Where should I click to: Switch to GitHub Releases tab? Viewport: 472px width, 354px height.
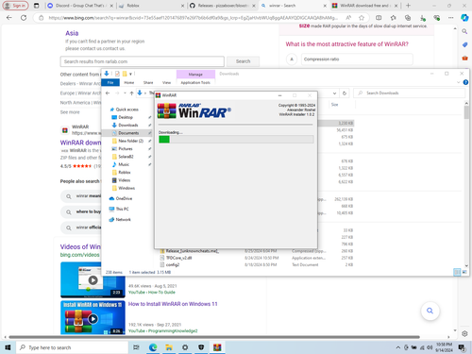click(x=222, y=6)
